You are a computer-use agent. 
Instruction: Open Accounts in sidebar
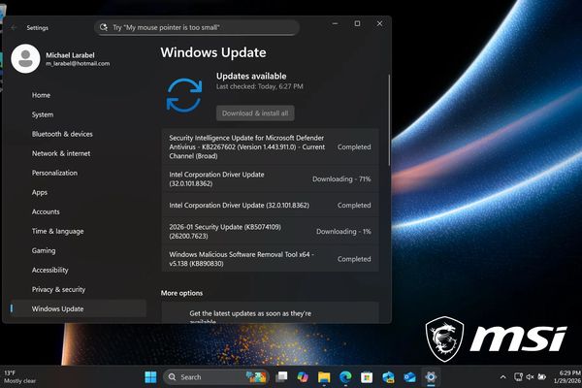46,211
